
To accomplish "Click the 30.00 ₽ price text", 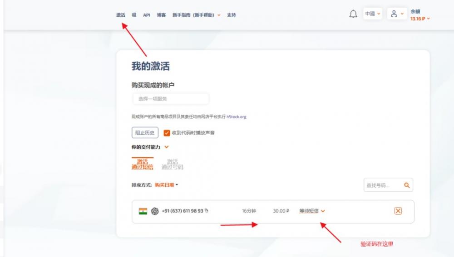I will pos(281,211).
